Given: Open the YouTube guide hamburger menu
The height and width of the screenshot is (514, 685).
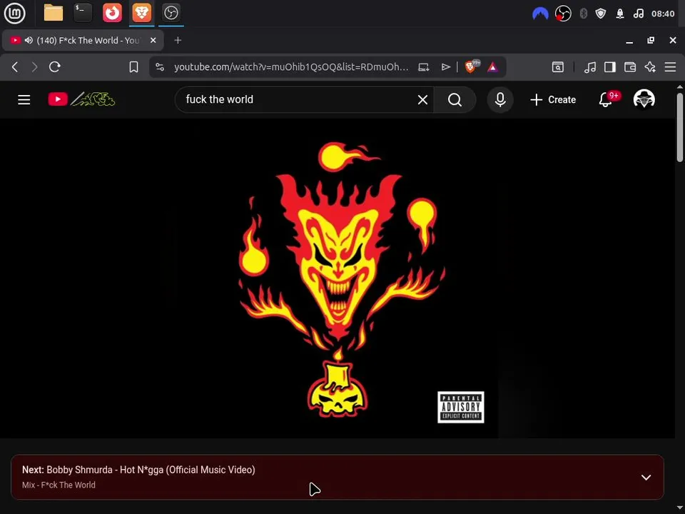Looking at the screenshot, I should click(24, 100).
